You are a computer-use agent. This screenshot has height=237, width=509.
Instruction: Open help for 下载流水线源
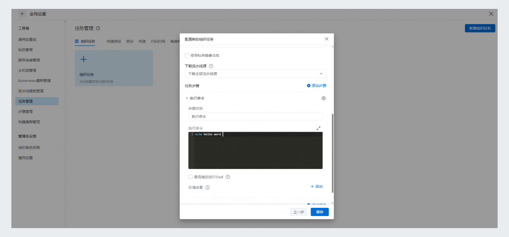211,66
